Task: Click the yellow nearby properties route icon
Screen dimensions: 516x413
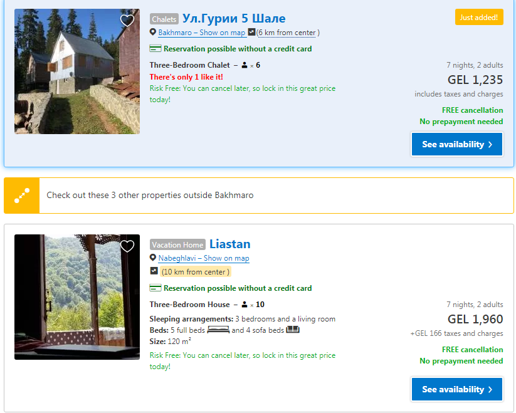Action: point(22,196)
